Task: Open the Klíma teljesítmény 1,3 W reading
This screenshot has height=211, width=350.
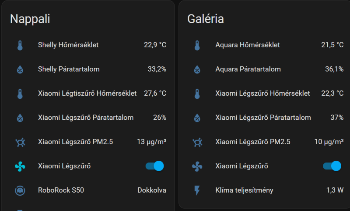Action: click(x=335, y=190)
